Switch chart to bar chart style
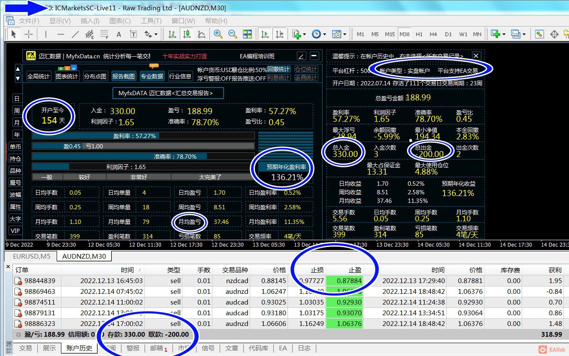 click(x=172, y=34)
